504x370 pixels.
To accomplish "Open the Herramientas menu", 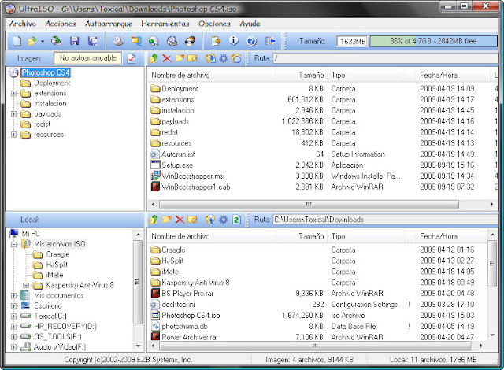I will tap(165, 24).
